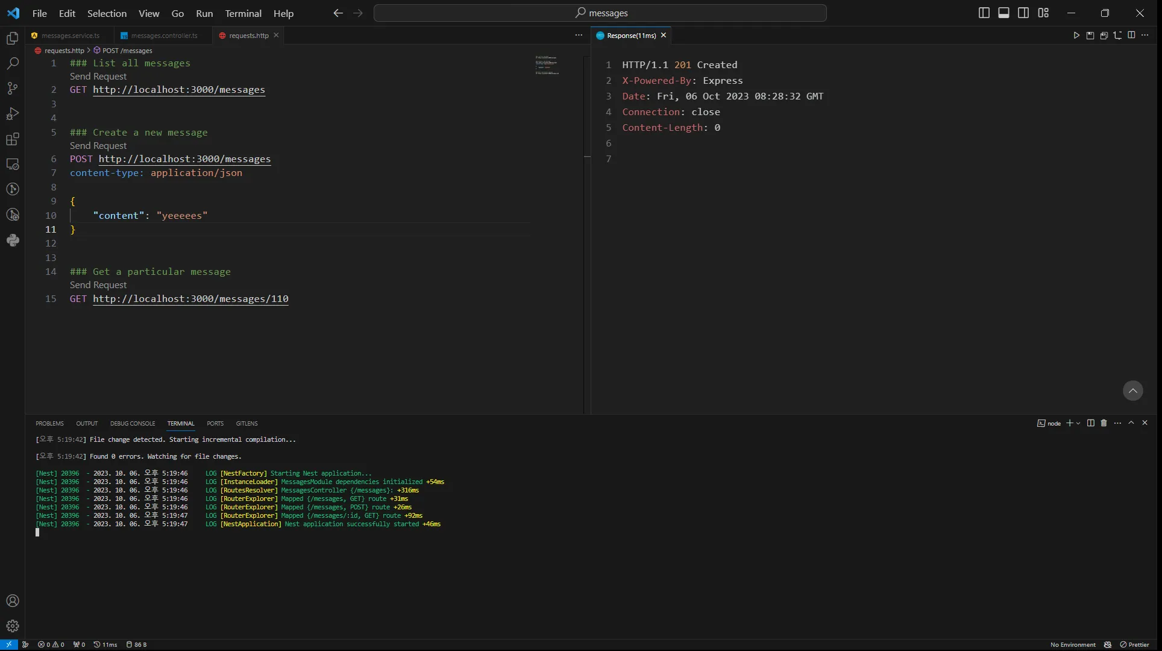Click the minimap code overview
Viewport: 1162px width, 651px height.
click(547, 65)
